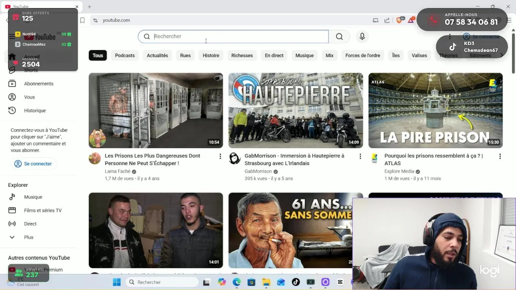Open CapCut from the taskbar
This screenshot has width=516, height=290.
tap(340, 282)
